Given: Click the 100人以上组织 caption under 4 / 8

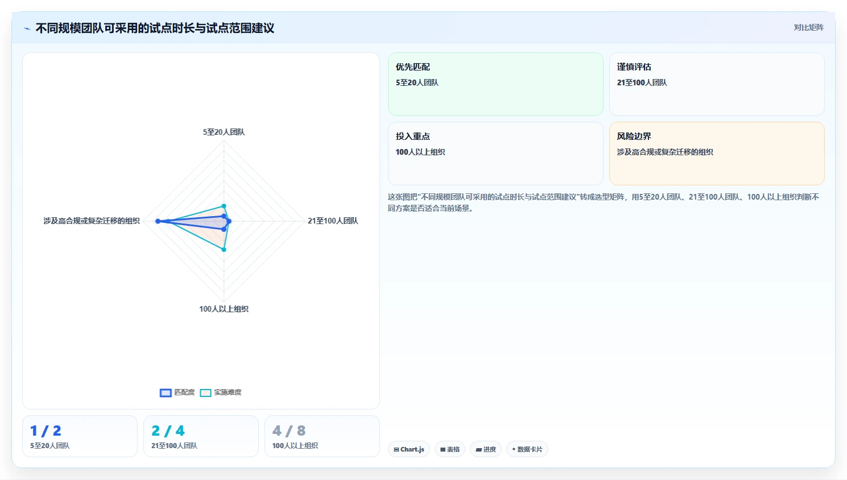Looking at the screenshot, I should coord(295,446).
